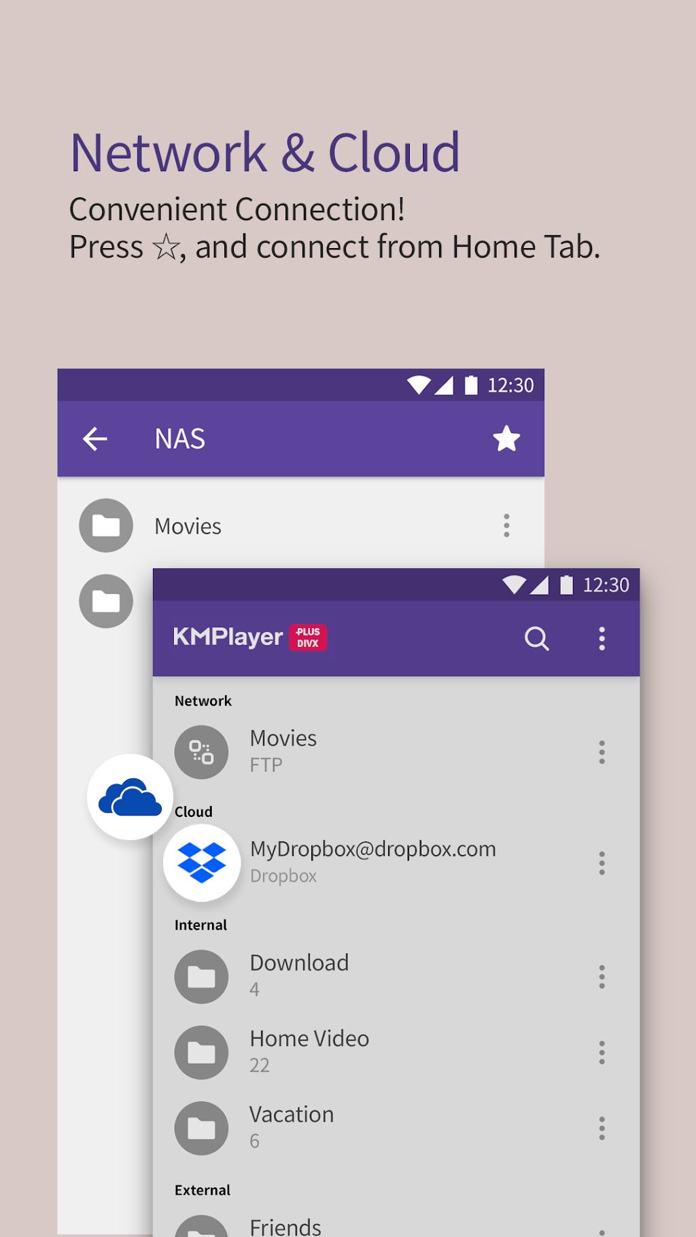The height and width of the screenshot is (1237, 696).
Task: Tap the back arrow in NAS header
Action: click(95, 439)
